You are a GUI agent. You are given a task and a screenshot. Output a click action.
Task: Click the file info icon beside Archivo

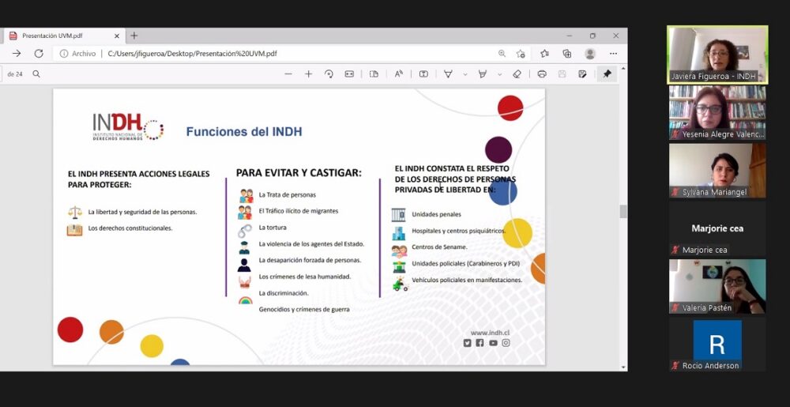click(64, 54)
